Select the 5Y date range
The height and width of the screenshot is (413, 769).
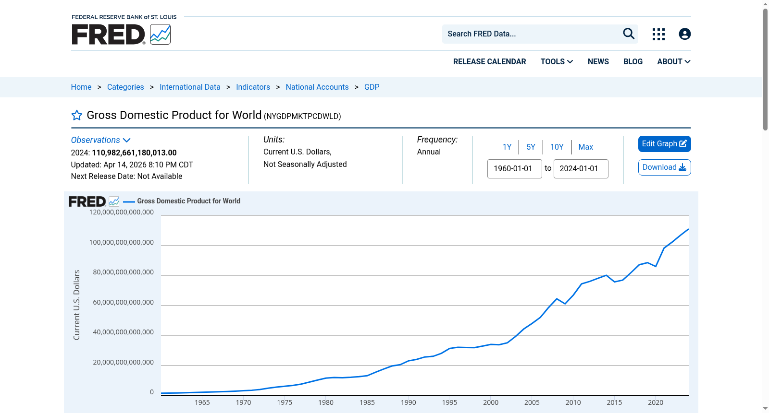(x=531, y=147)
